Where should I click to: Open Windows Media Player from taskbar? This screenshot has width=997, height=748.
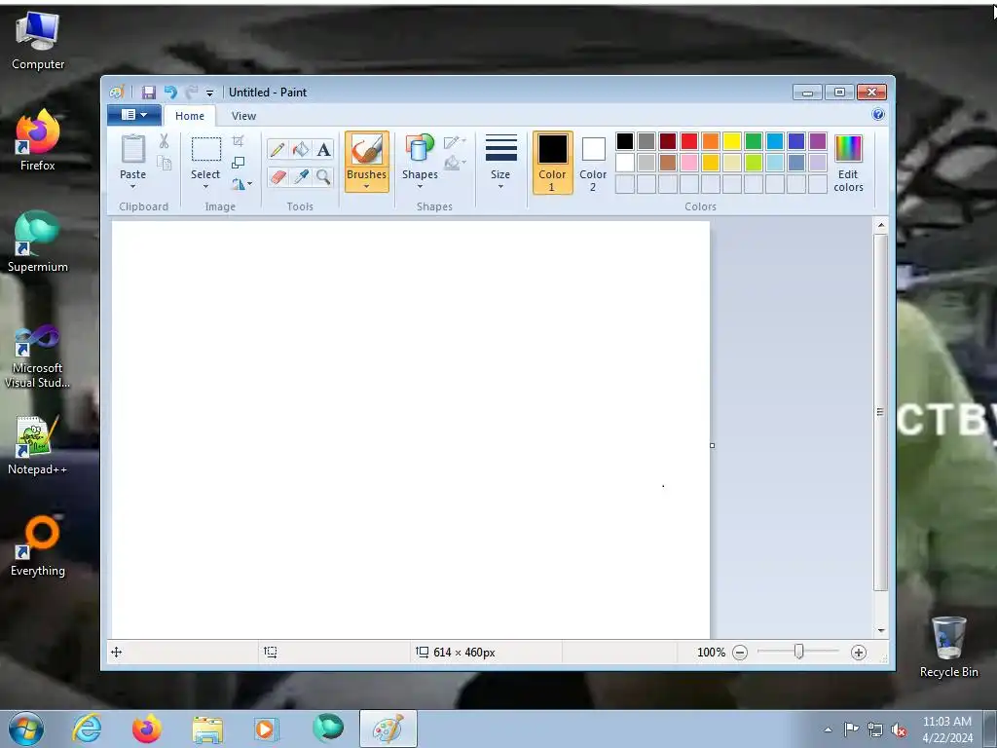click(x=266, y=729)
